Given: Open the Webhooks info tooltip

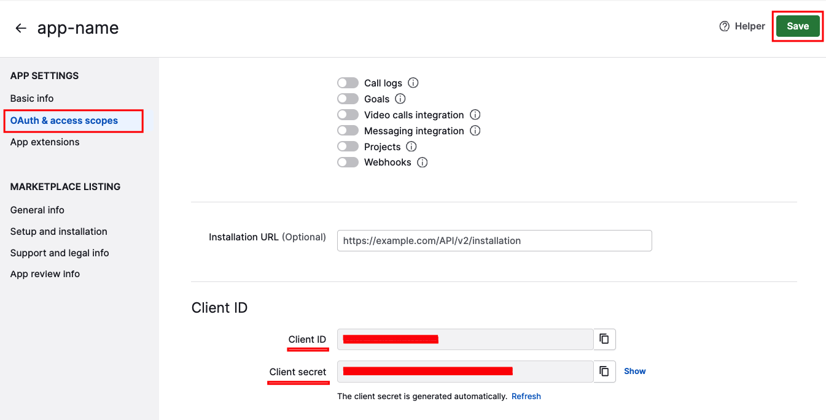Looking at the screenshot, I should [x=422, y=162].
